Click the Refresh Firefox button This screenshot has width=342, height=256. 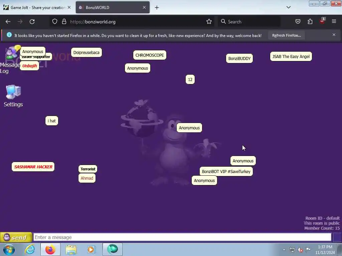pyautogui.click(x=286, y=35)
